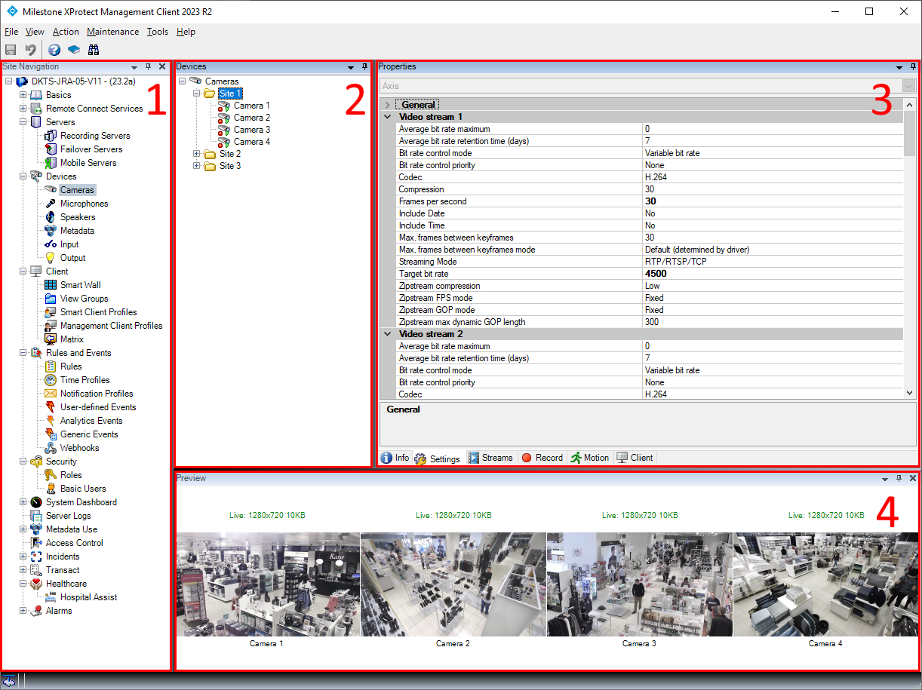
Task: Expand the Site 2 folder
Action: [196, 153]
